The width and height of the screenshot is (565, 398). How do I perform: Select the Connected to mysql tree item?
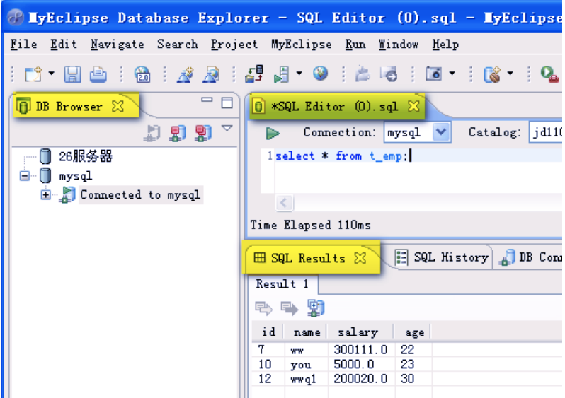[139, 195]
